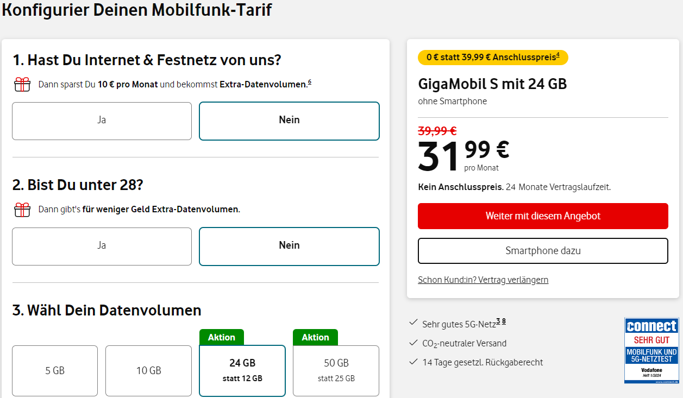The image size is (683, 398).
Task: Click checkmark beside 14 Tage Rückgaberecht
Action: pos(413,362)
